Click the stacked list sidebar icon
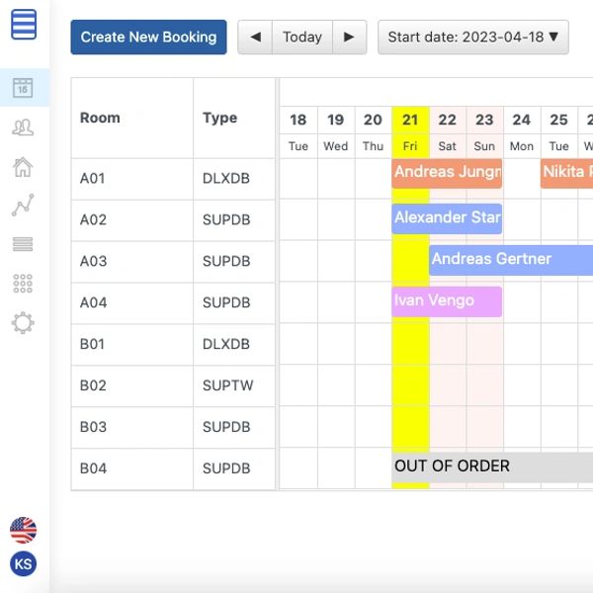The height and width of the screenshot is (593, 593). tap(23, 244)
